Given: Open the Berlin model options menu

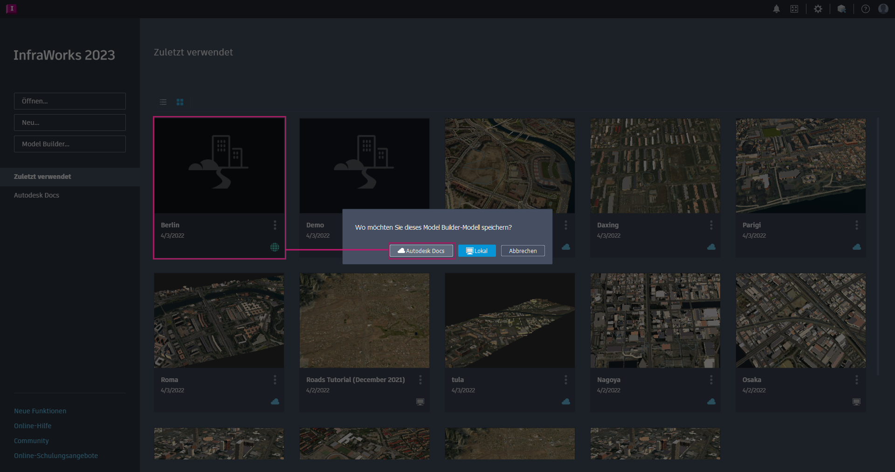Looking at the screenshot, I should point(275,225).
